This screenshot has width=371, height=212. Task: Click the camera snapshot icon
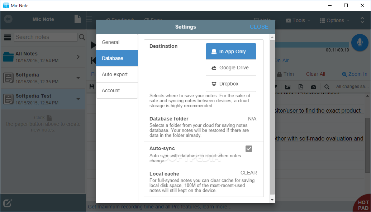pyautogui.click(x=314, y=87)
